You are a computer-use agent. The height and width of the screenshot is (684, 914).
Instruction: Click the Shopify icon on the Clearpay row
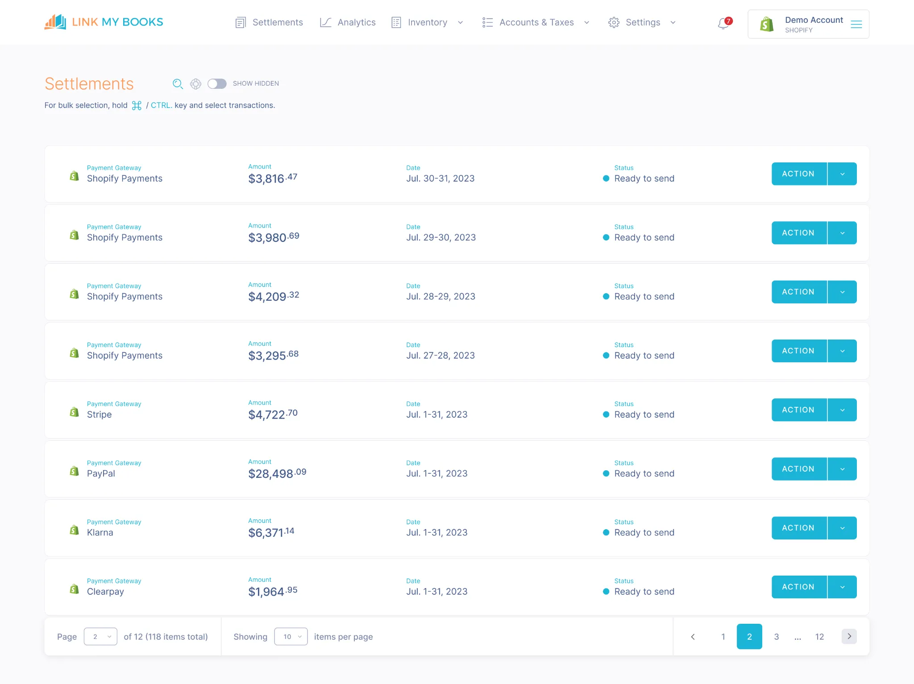click(74, 589)
